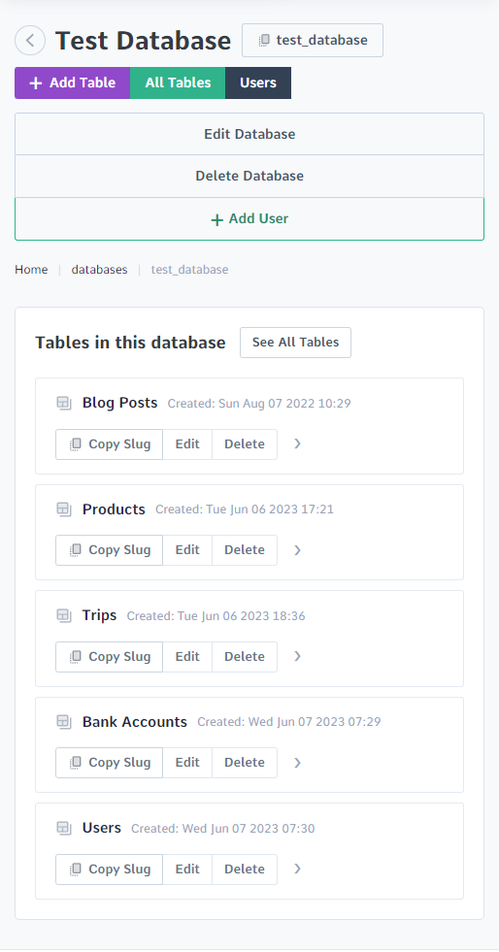Click the plus icon in Add Table

coord(36,83)
